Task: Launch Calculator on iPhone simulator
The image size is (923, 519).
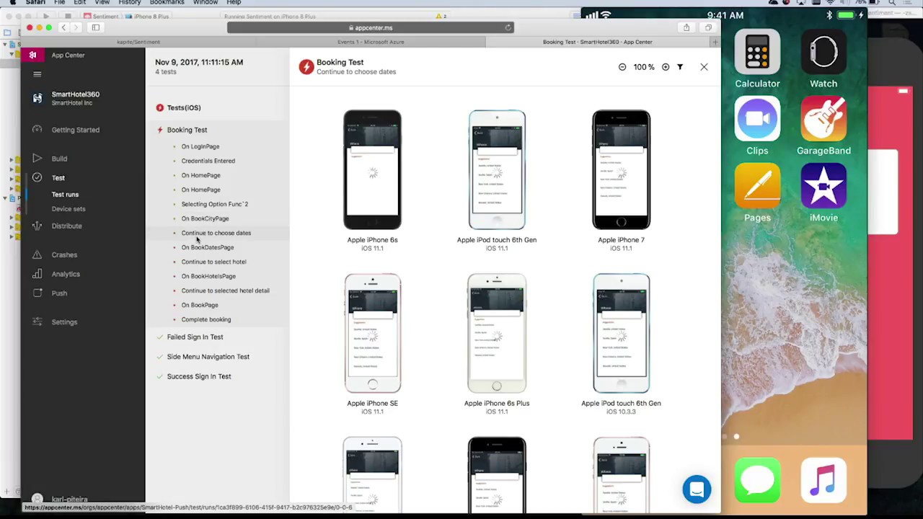Action: coord(757,51)
